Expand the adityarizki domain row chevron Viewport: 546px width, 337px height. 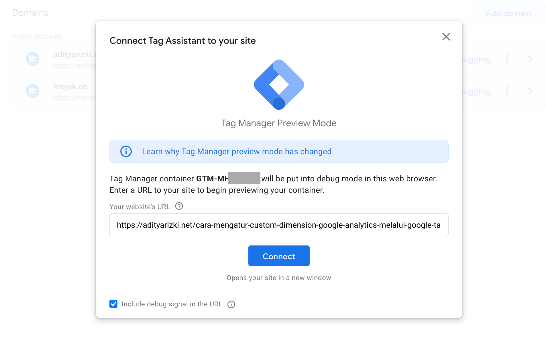(x=530, y=59)
